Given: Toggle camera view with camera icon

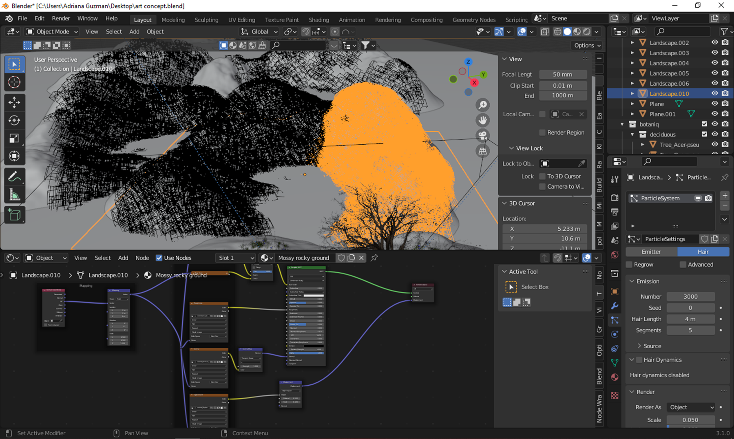Looking at the screenshot, I should [483, 136].
